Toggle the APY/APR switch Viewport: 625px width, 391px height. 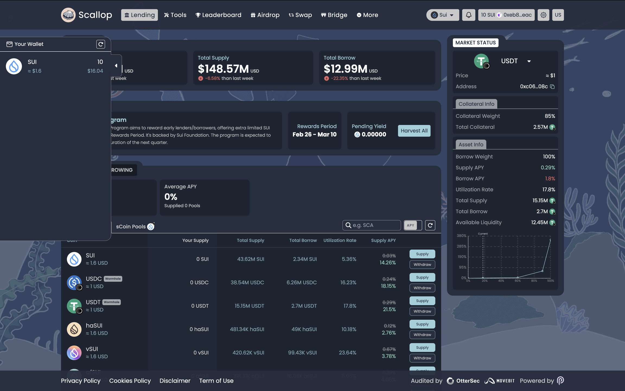[413, 225]
